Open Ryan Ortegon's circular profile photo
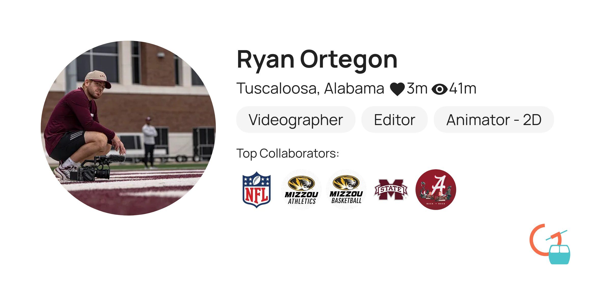 pyautogui.click(x=128, y=128)
